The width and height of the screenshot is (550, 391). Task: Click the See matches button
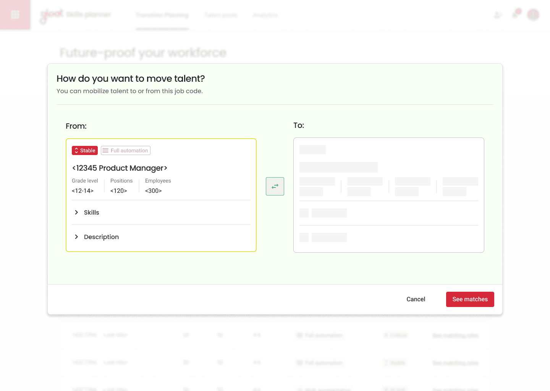(x=470, y=299)
